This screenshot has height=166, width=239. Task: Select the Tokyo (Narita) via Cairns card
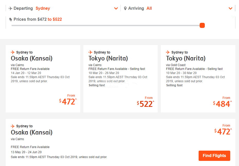(x=120, y=79)
